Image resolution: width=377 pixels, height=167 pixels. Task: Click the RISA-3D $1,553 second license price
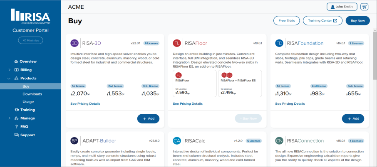(x=116, y=93)
